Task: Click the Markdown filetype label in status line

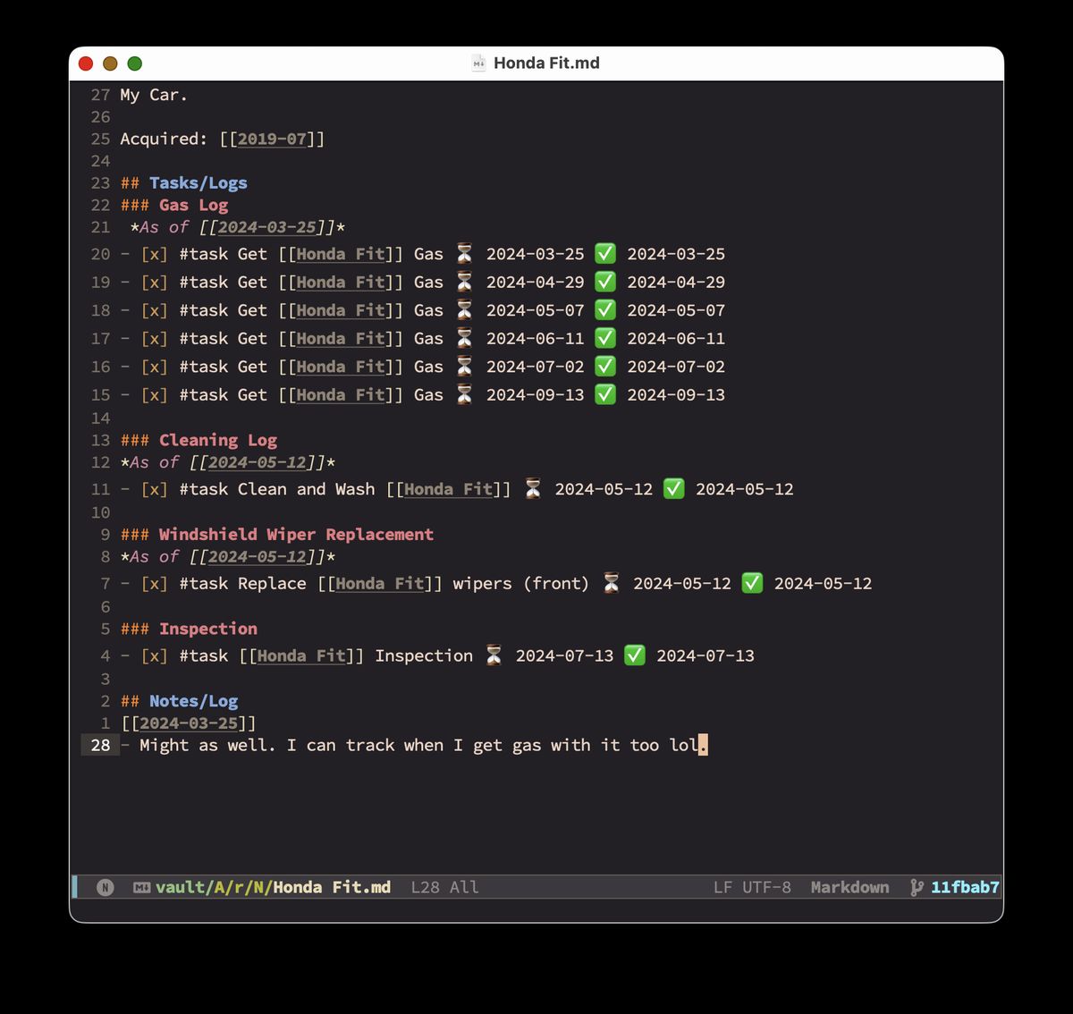Action: 849,887
